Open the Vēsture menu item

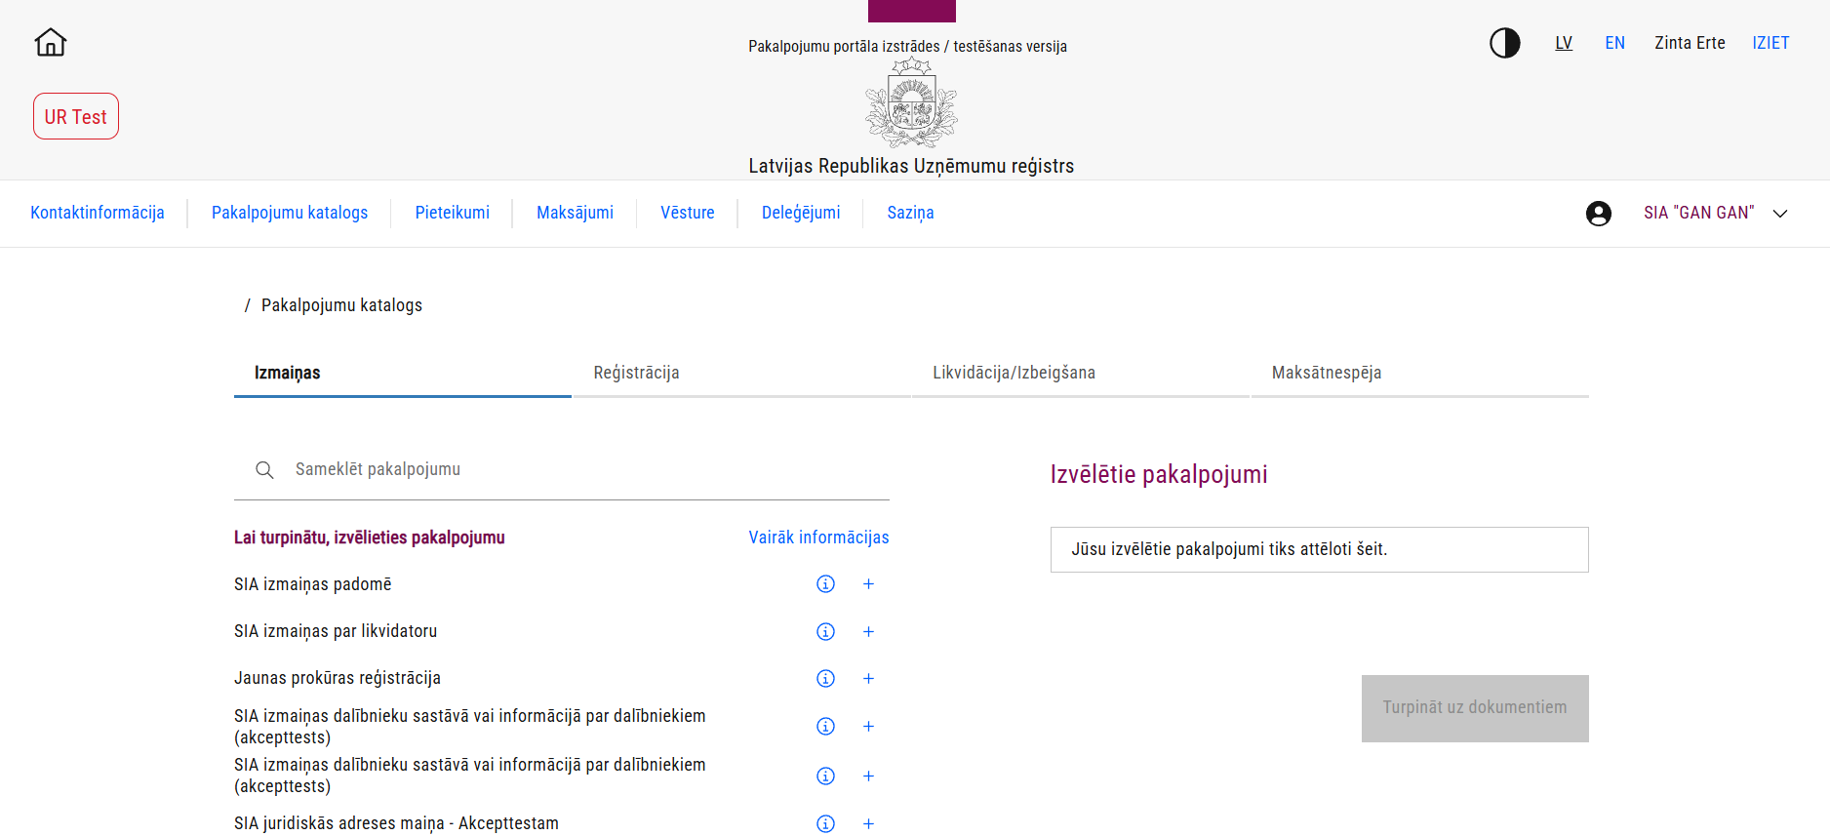point(688,213)
